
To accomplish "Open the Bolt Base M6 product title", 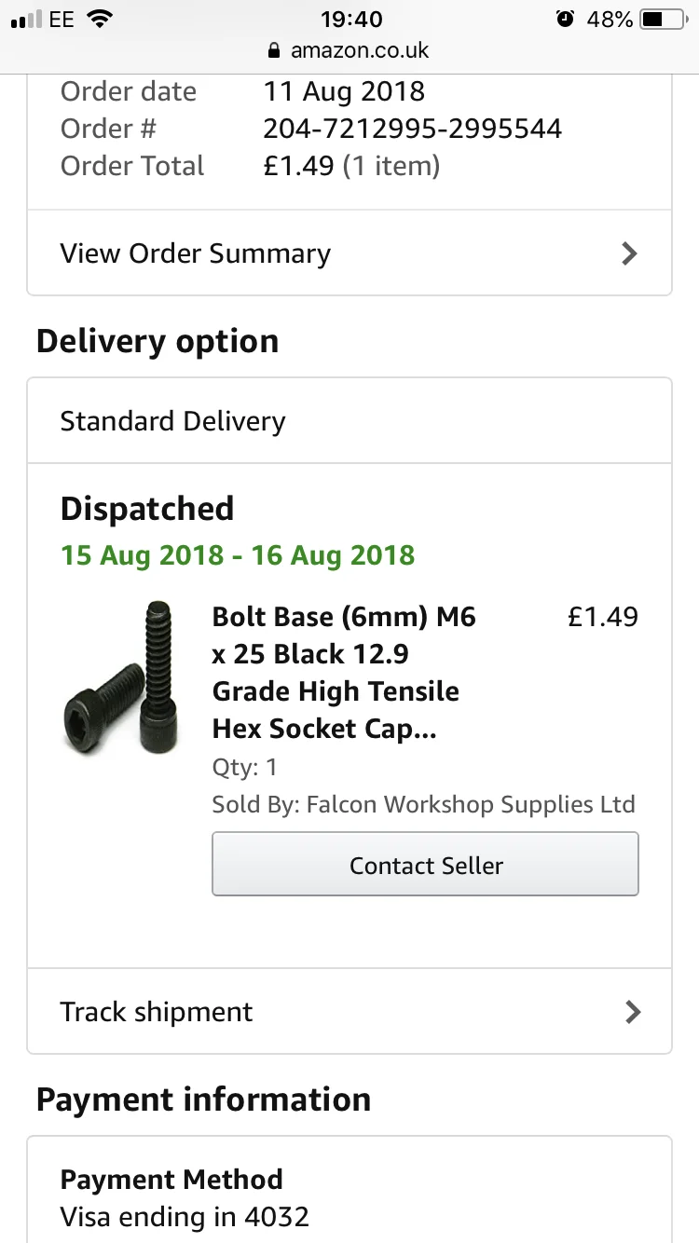I will [344, 673].
